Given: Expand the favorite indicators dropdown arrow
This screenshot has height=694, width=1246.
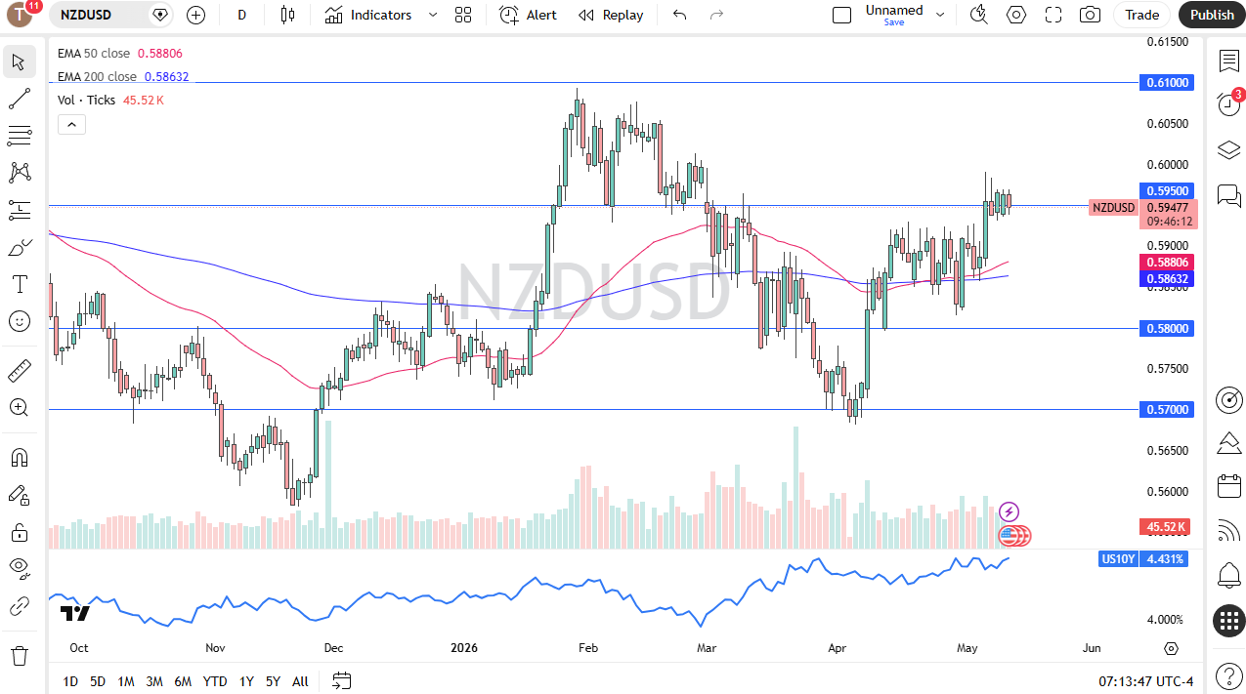Looking at the screenshot, I should click(x=433, y=15).
